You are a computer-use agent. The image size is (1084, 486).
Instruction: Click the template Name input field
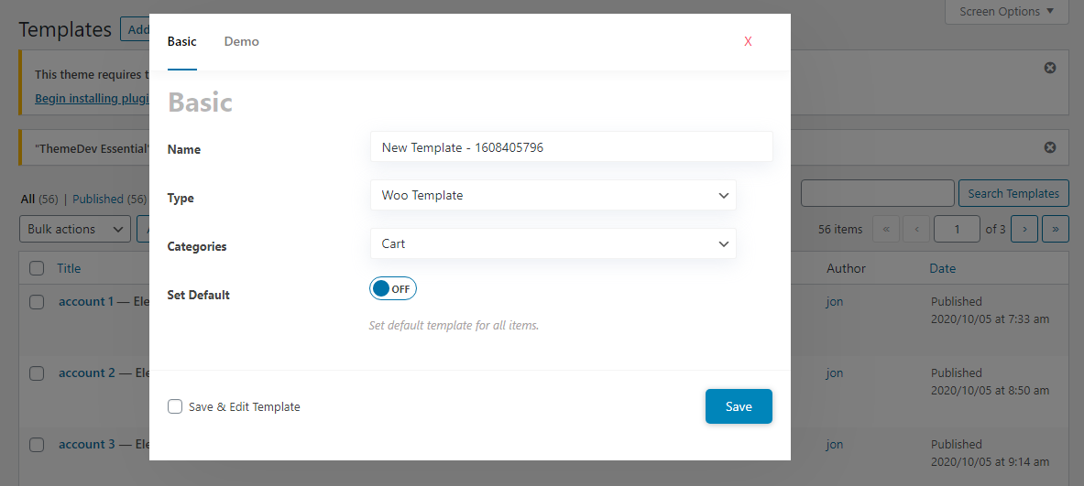[x=572, y=147]
